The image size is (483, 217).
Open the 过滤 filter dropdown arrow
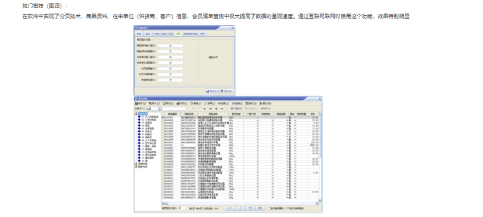(x=160, y=109)
